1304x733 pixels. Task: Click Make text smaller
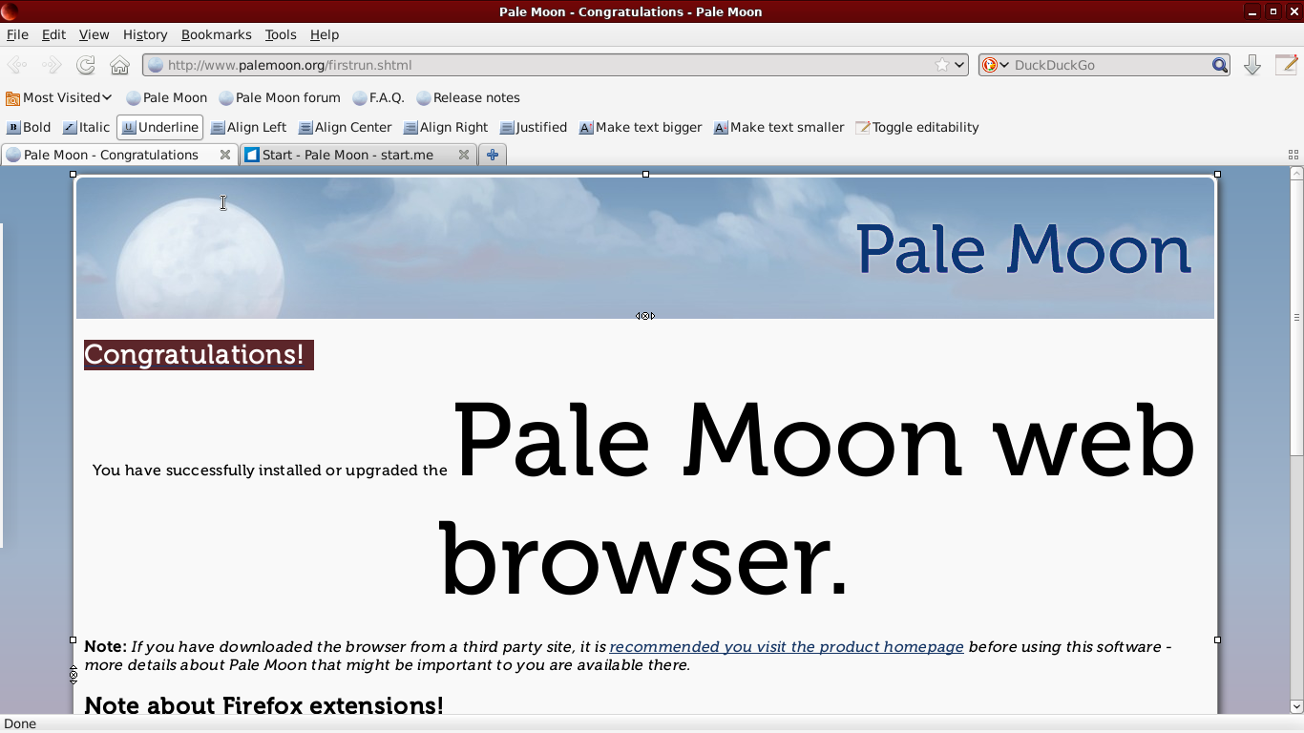click(x=779, y=127)
